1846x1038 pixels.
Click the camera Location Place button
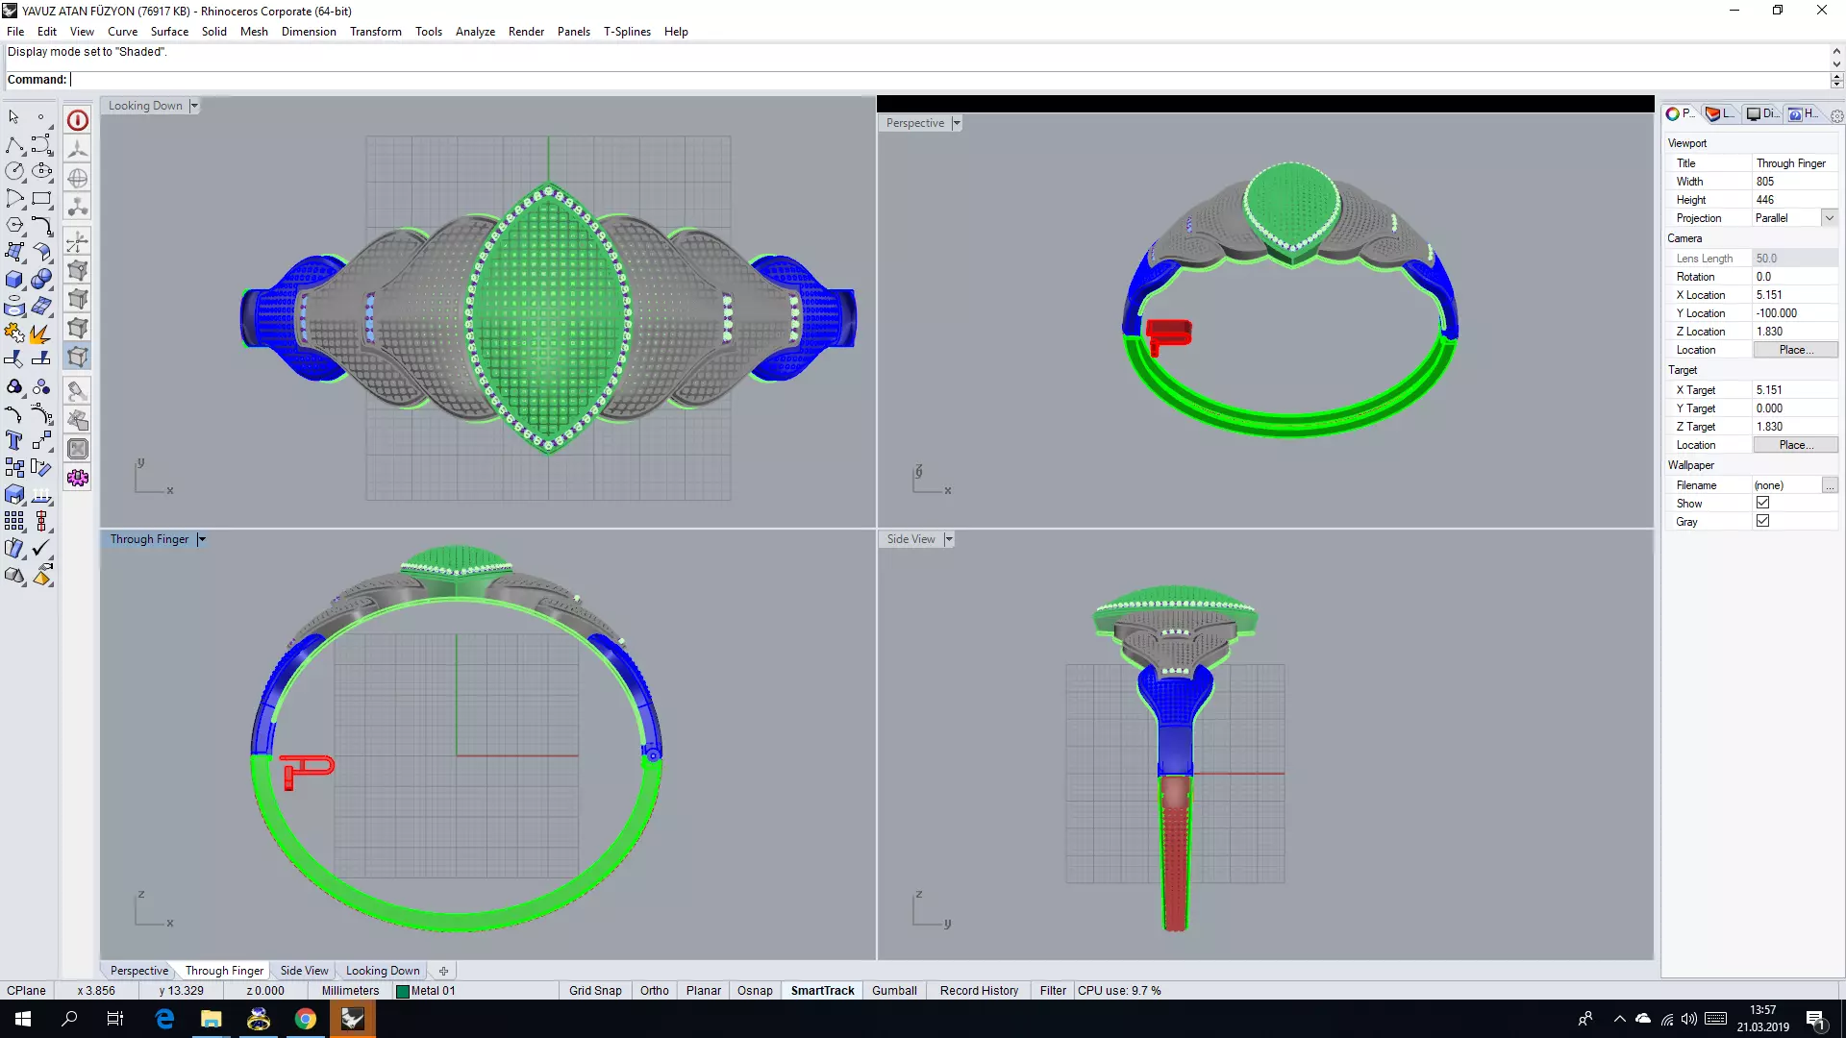click(1795, 350)
